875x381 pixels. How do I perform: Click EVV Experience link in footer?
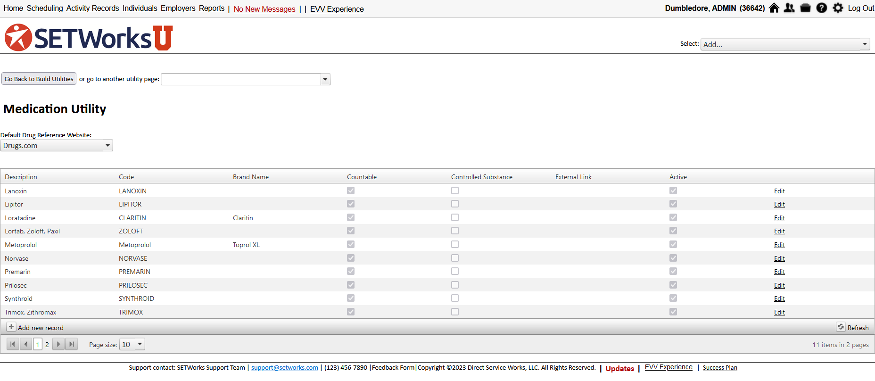(x=669, y=367)
